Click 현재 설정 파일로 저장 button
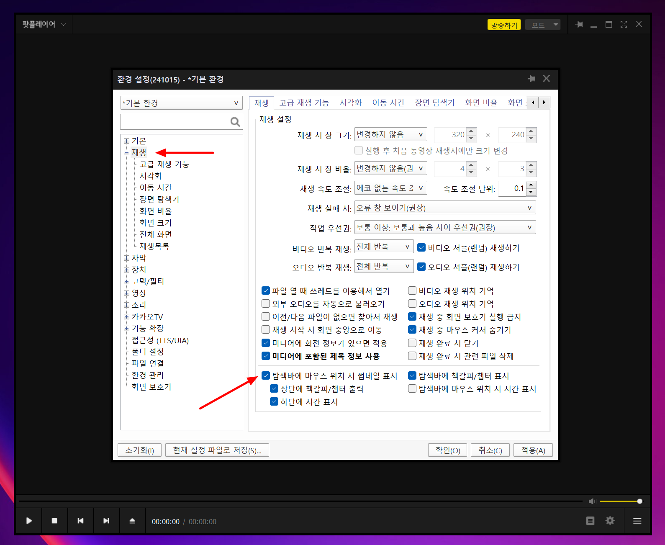The image size is (665, 545). pos(217,450)
